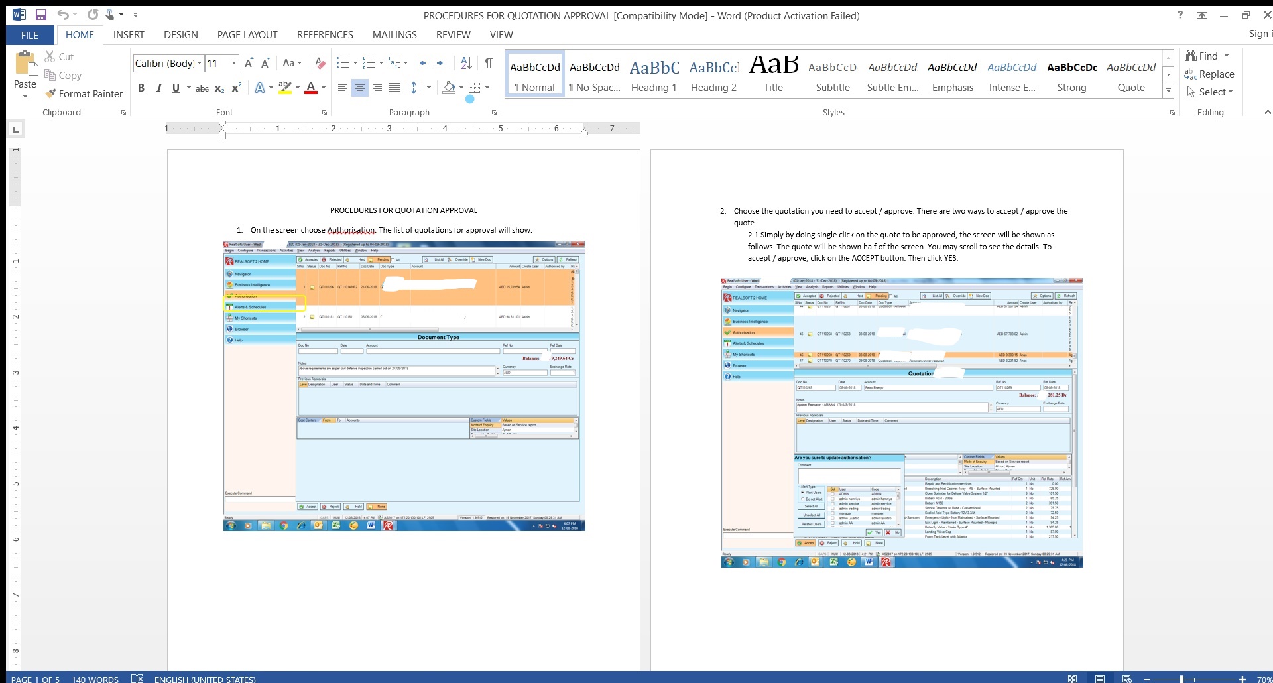Click the Increase Indent icon
The height and width of the screenshot is (683, 1273).
click(443, 63)
